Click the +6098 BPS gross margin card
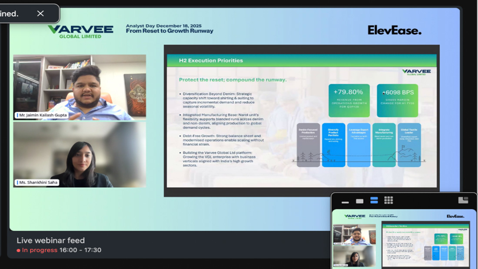The width and height of the screenshot is (478, 269). pyautogui.click(x=398, y=100)
